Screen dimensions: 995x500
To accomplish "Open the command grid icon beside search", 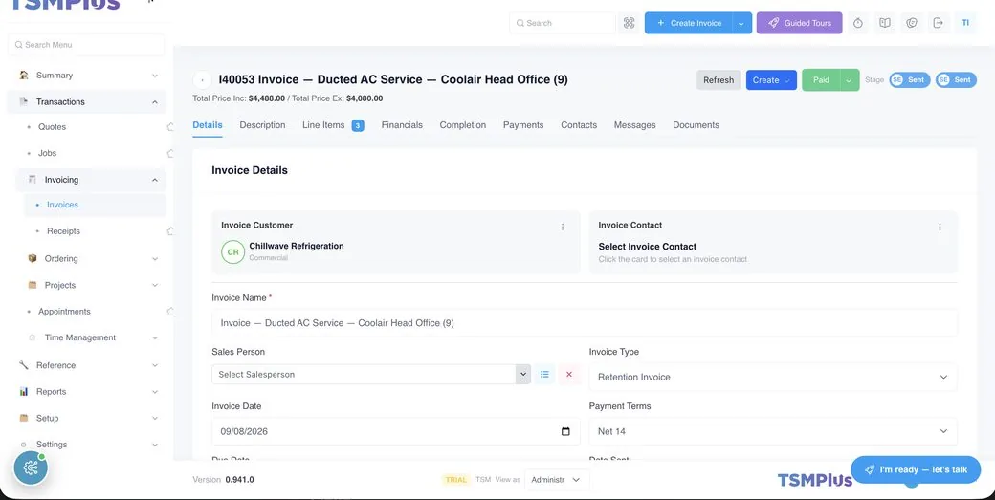I will (x=629, y=23).
